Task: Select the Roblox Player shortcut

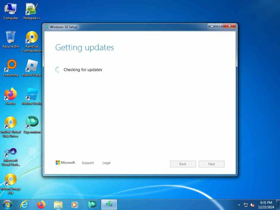Action: click(32, 68)
